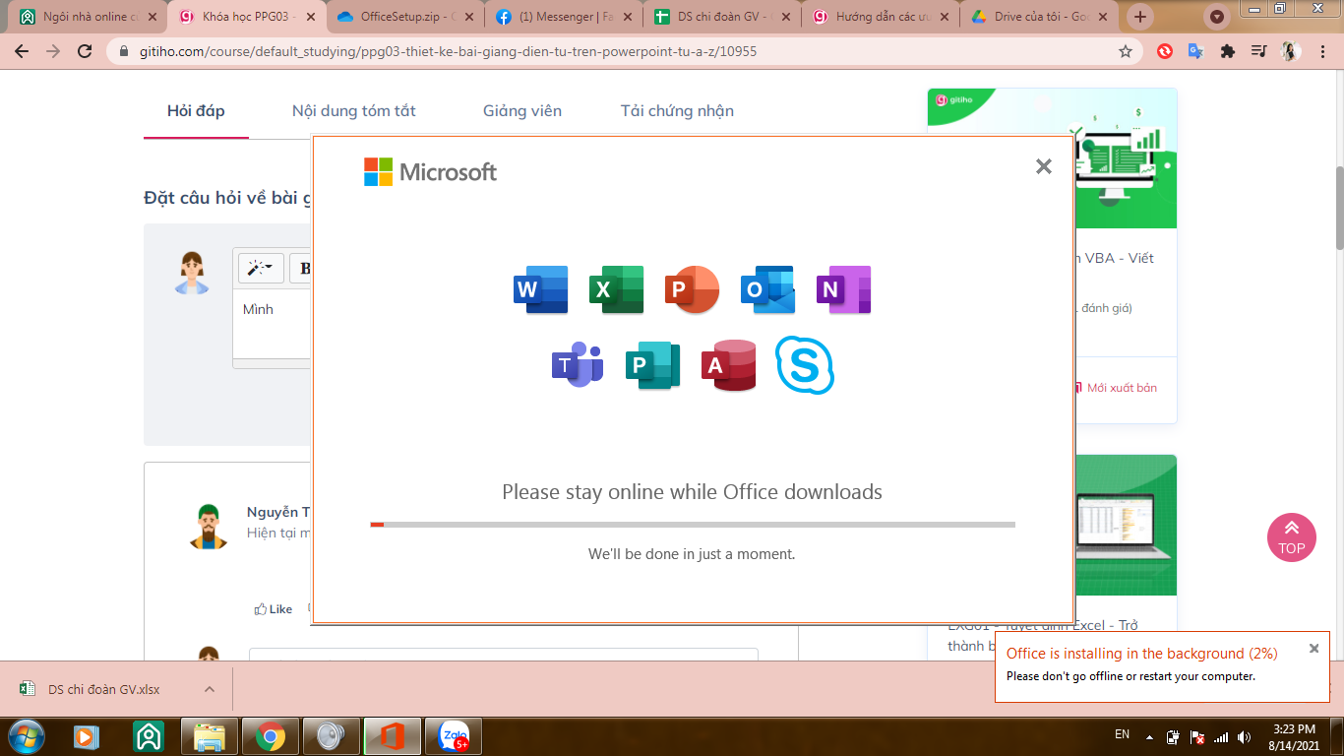Open Zalo from the taskbar
The width and height of the screenshot is (1344, 756).
point(454,736)
